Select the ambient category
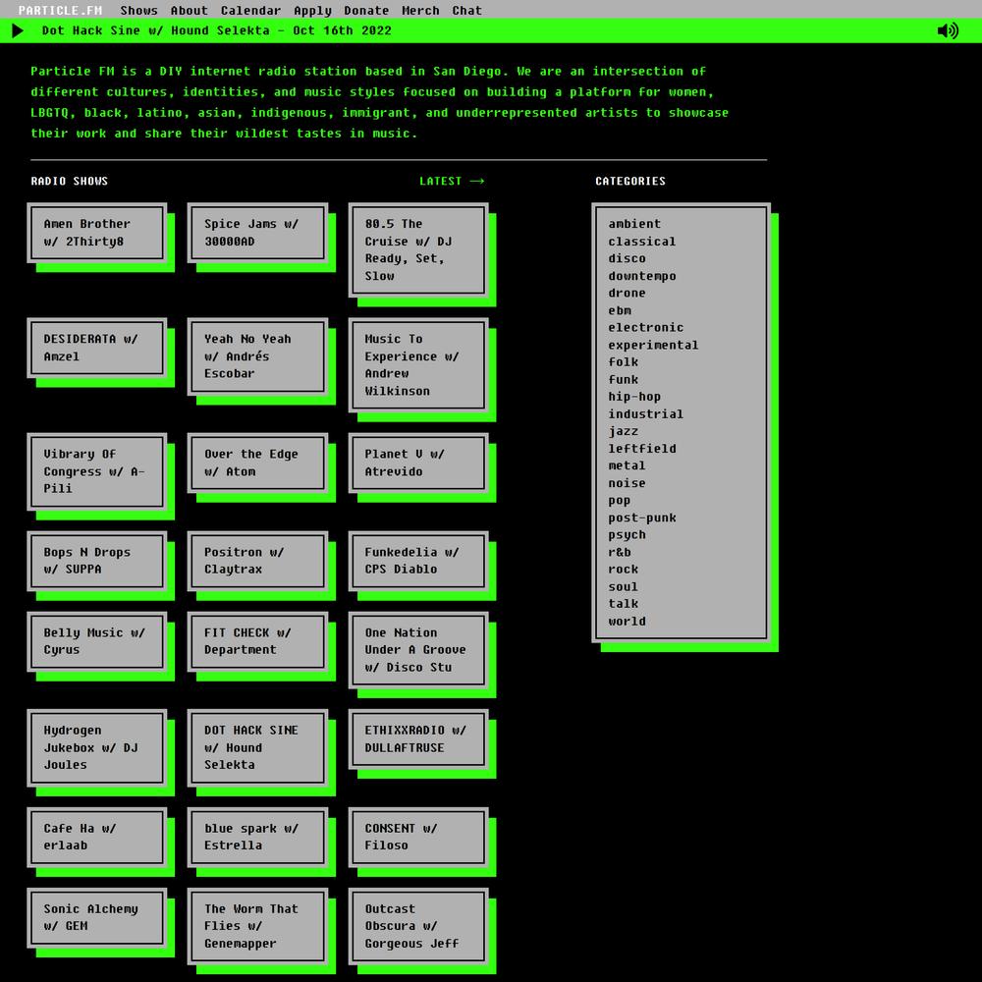The width and height of the screenshot is (982, 982). click(634, 224)
